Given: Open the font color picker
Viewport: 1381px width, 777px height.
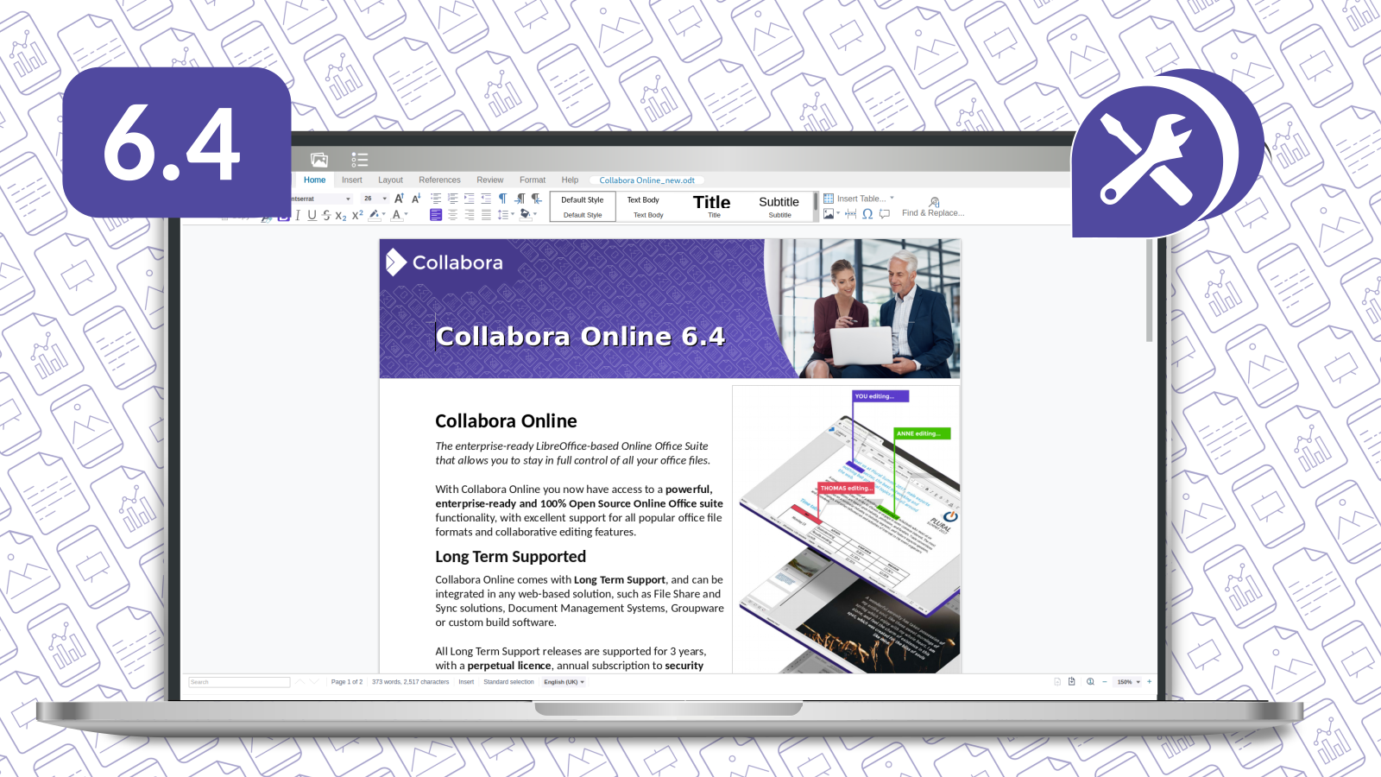Looking at the screenshot, I should (407, 215).
